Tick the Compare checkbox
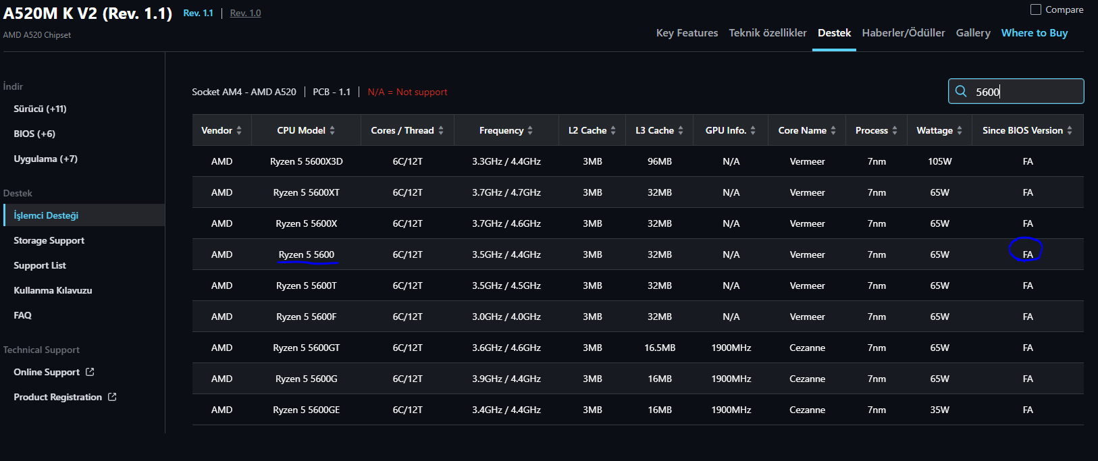The width and height of the screenshot is (1098, 461). pyautogui.click(x=1036, y=9)
